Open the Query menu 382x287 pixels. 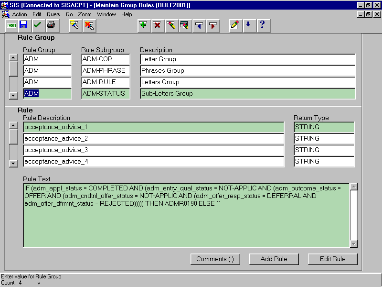tap(53, 14)
